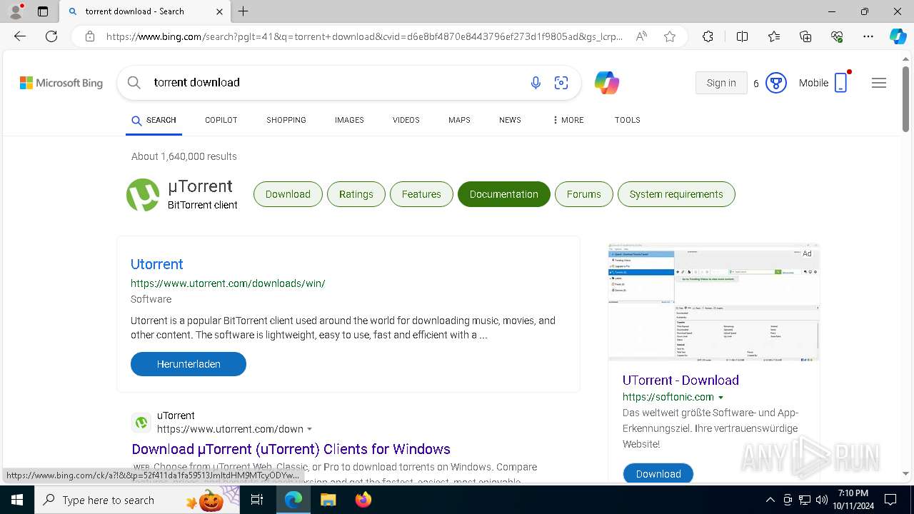Open the Favorites list icon
This screenshot has height=514, width=914.
(774, 36)
